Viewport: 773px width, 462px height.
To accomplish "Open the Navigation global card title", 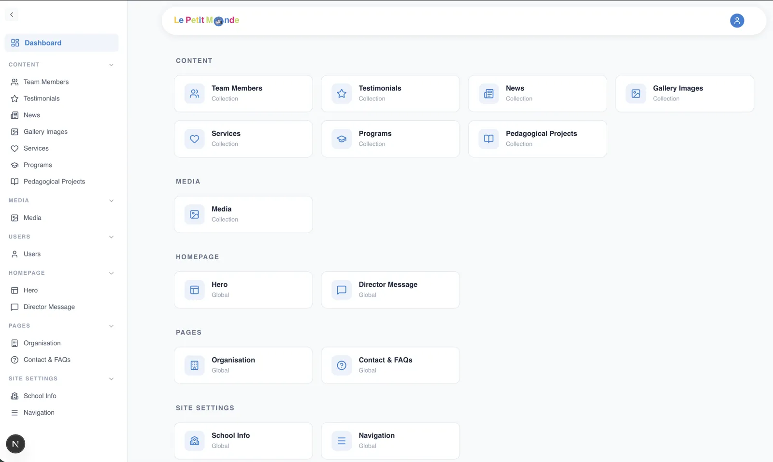I will pos(376,435).
